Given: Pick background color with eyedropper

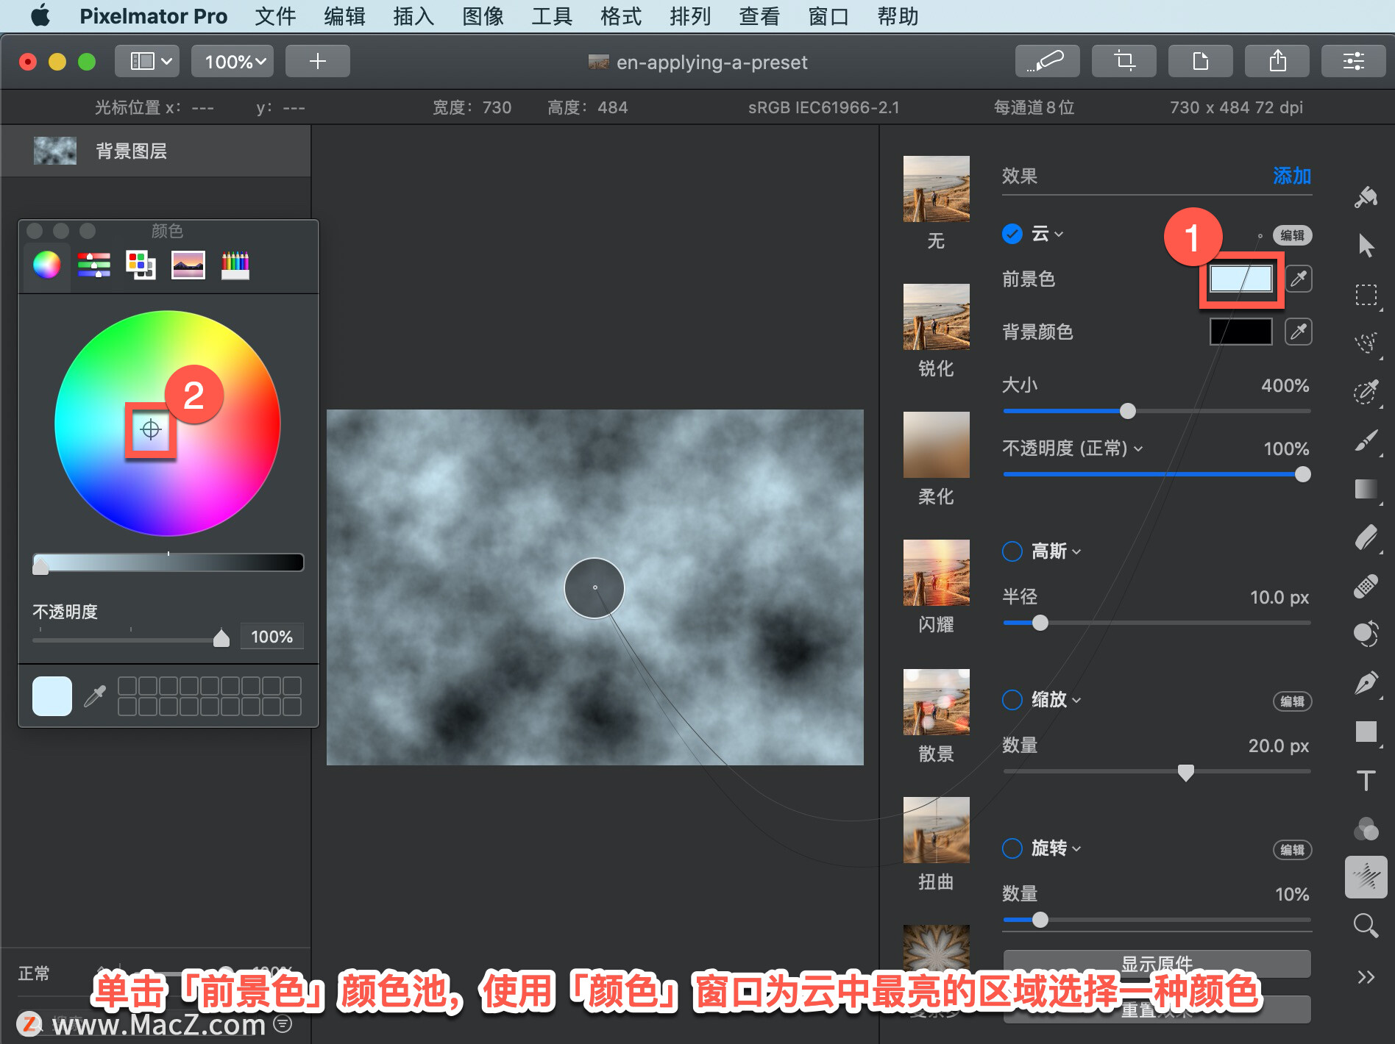Looking at the screenshot, I should (1299, 332).
